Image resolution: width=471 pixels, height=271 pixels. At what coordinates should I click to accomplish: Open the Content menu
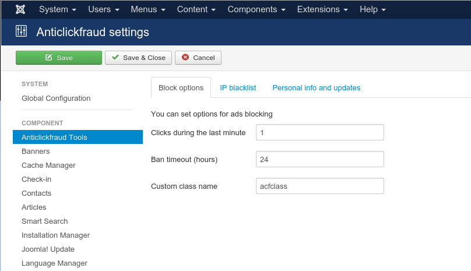196,9
